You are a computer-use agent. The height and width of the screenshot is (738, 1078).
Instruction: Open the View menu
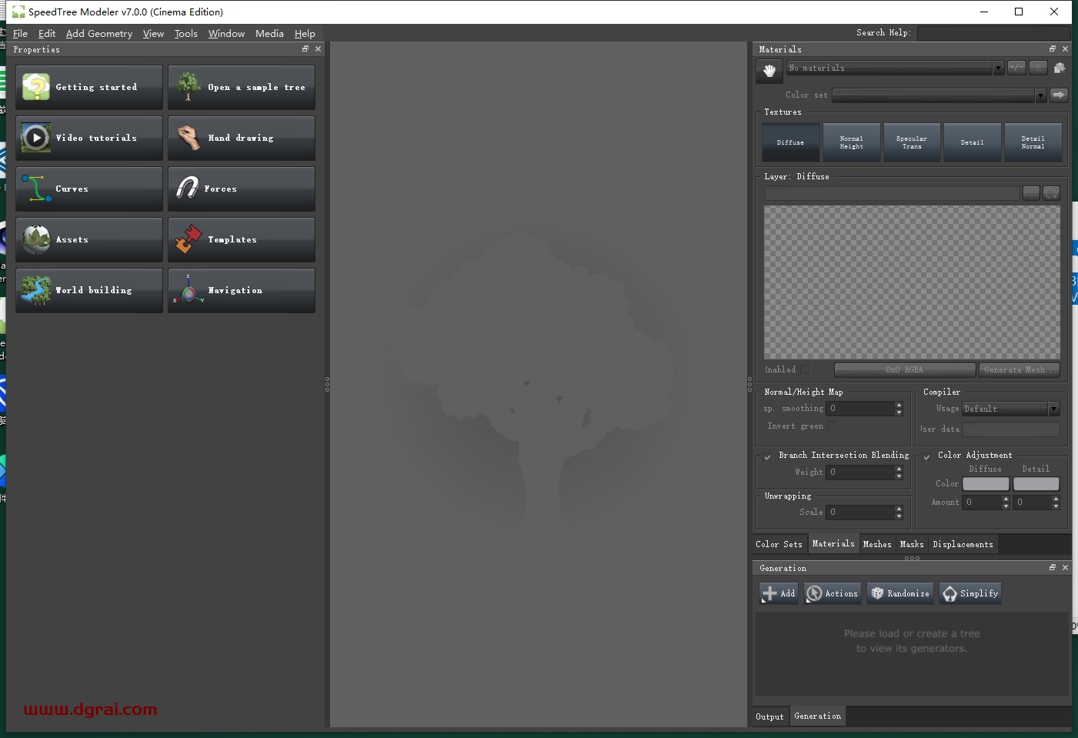153,33
